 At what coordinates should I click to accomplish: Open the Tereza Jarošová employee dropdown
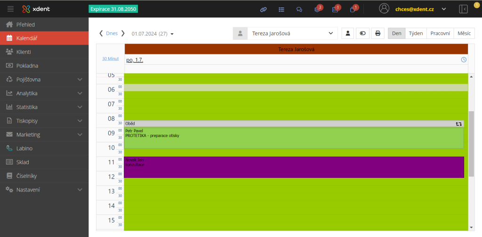coord(292,33)
